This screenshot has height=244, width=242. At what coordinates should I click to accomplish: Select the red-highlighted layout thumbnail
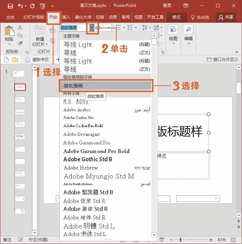(x=20, y=87)
